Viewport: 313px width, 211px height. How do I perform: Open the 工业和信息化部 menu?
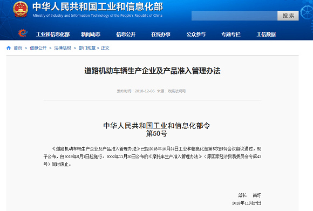pos(53,35)
